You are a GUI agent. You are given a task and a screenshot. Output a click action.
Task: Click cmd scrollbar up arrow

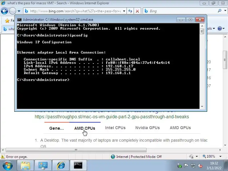click(202, 26)
